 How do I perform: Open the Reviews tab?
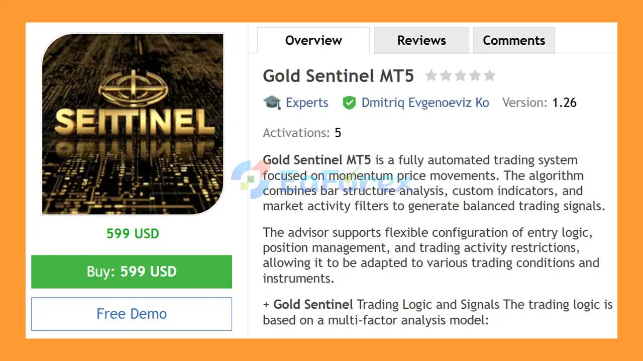coord(421,41)
